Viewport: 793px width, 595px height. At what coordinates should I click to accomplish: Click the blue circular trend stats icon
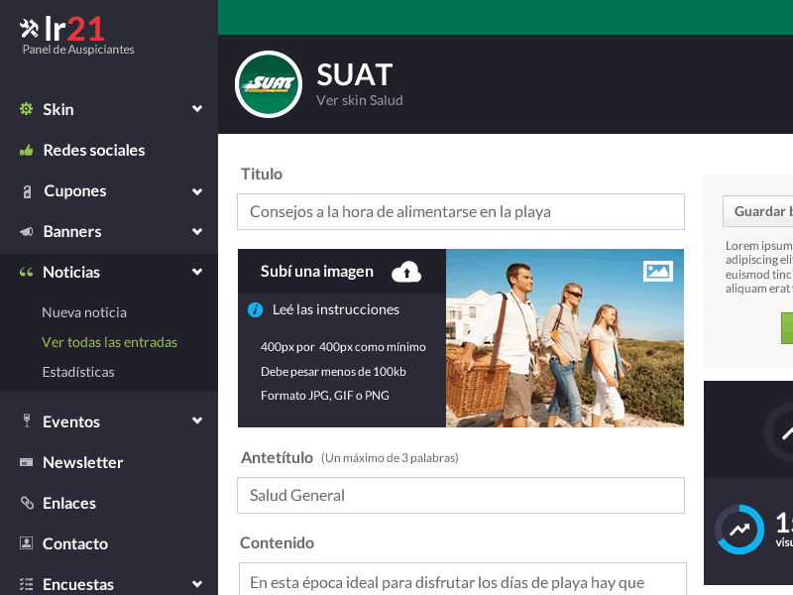739,530
